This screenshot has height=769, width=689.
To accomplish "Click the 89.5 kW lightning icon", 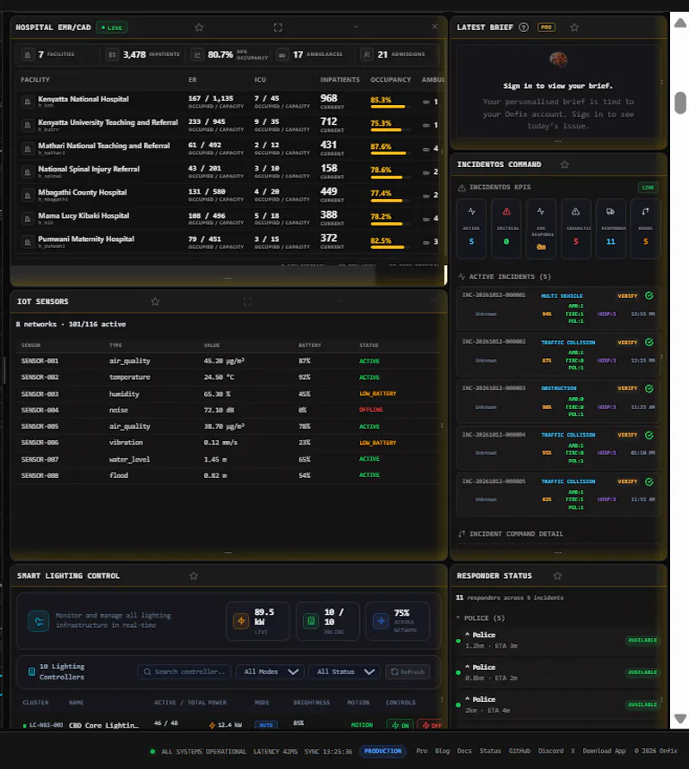I will tap(241, 621).
